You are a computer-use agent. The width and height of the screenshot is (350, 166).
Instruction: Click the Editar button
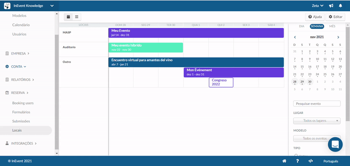(x=335, y=17)
